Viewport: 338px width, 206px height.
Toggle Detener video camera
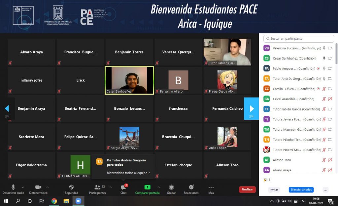tap(38, 187)
